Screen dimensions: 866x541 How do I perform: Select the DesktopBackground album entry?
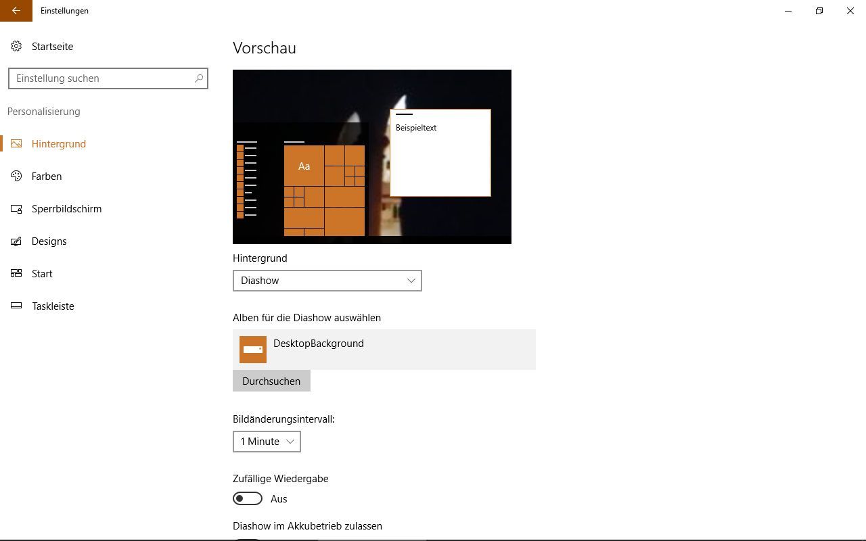pos(384,350)
